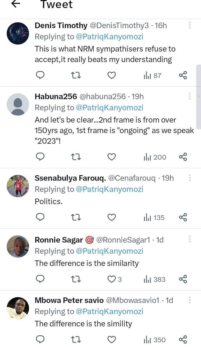The height and width of the screenshot is (347, 201).
Task: Share Habuna256's tweet
Action: (183, 157)
